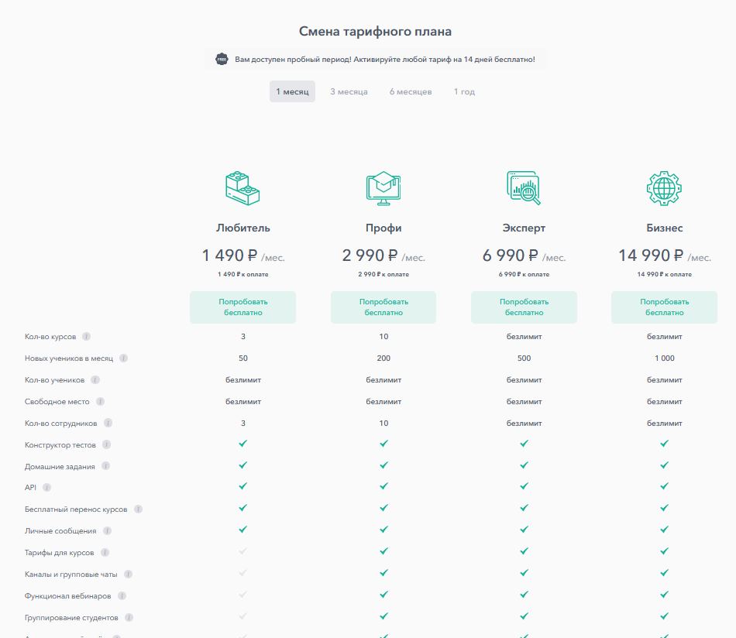Show info for Новых учеников в месяц
The width and height of the screenshot is (736, 638).
(123, 358)
